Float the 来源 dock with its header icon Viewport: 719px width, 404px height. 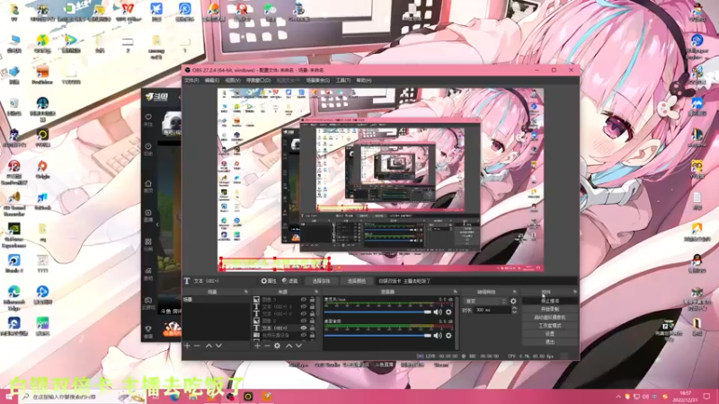click(x=316, y=292)
